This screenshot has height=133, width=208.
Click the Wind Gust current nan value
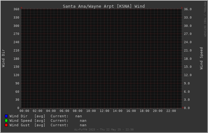pyautogui.click(x=83, y=125)
